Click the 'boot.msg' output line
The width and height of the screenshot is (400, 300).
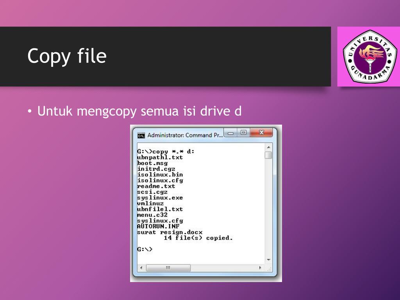pos(152,163)
